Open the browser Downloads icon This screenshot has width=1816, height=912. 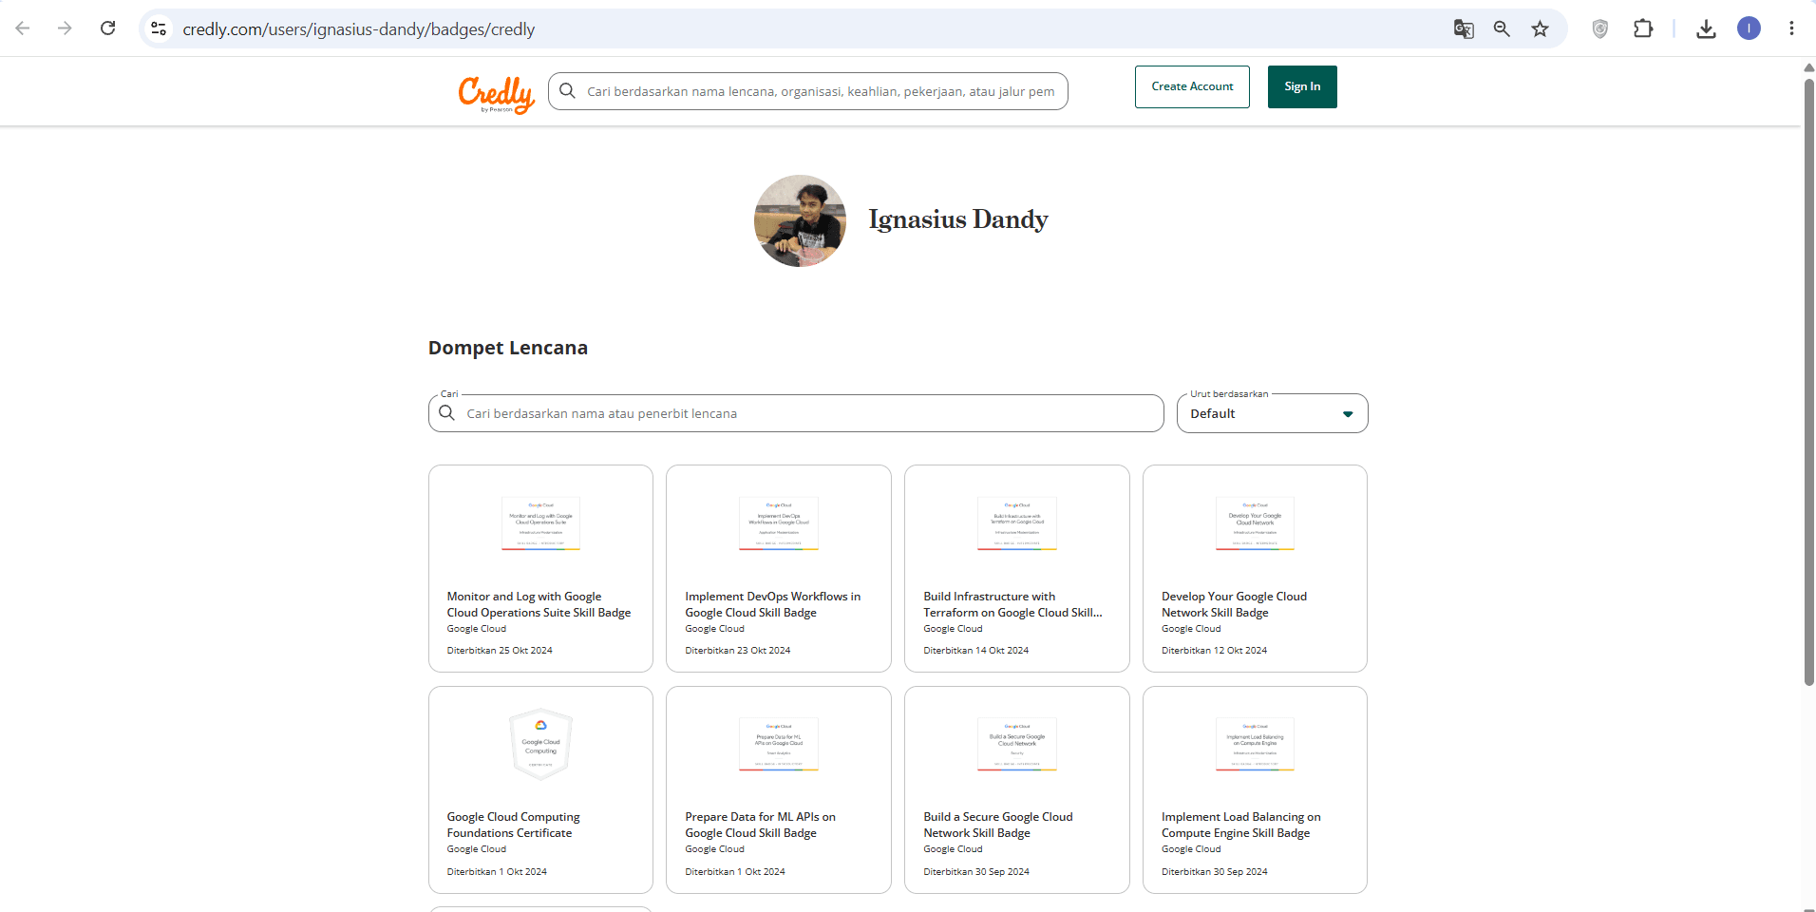pos(1706,29)
